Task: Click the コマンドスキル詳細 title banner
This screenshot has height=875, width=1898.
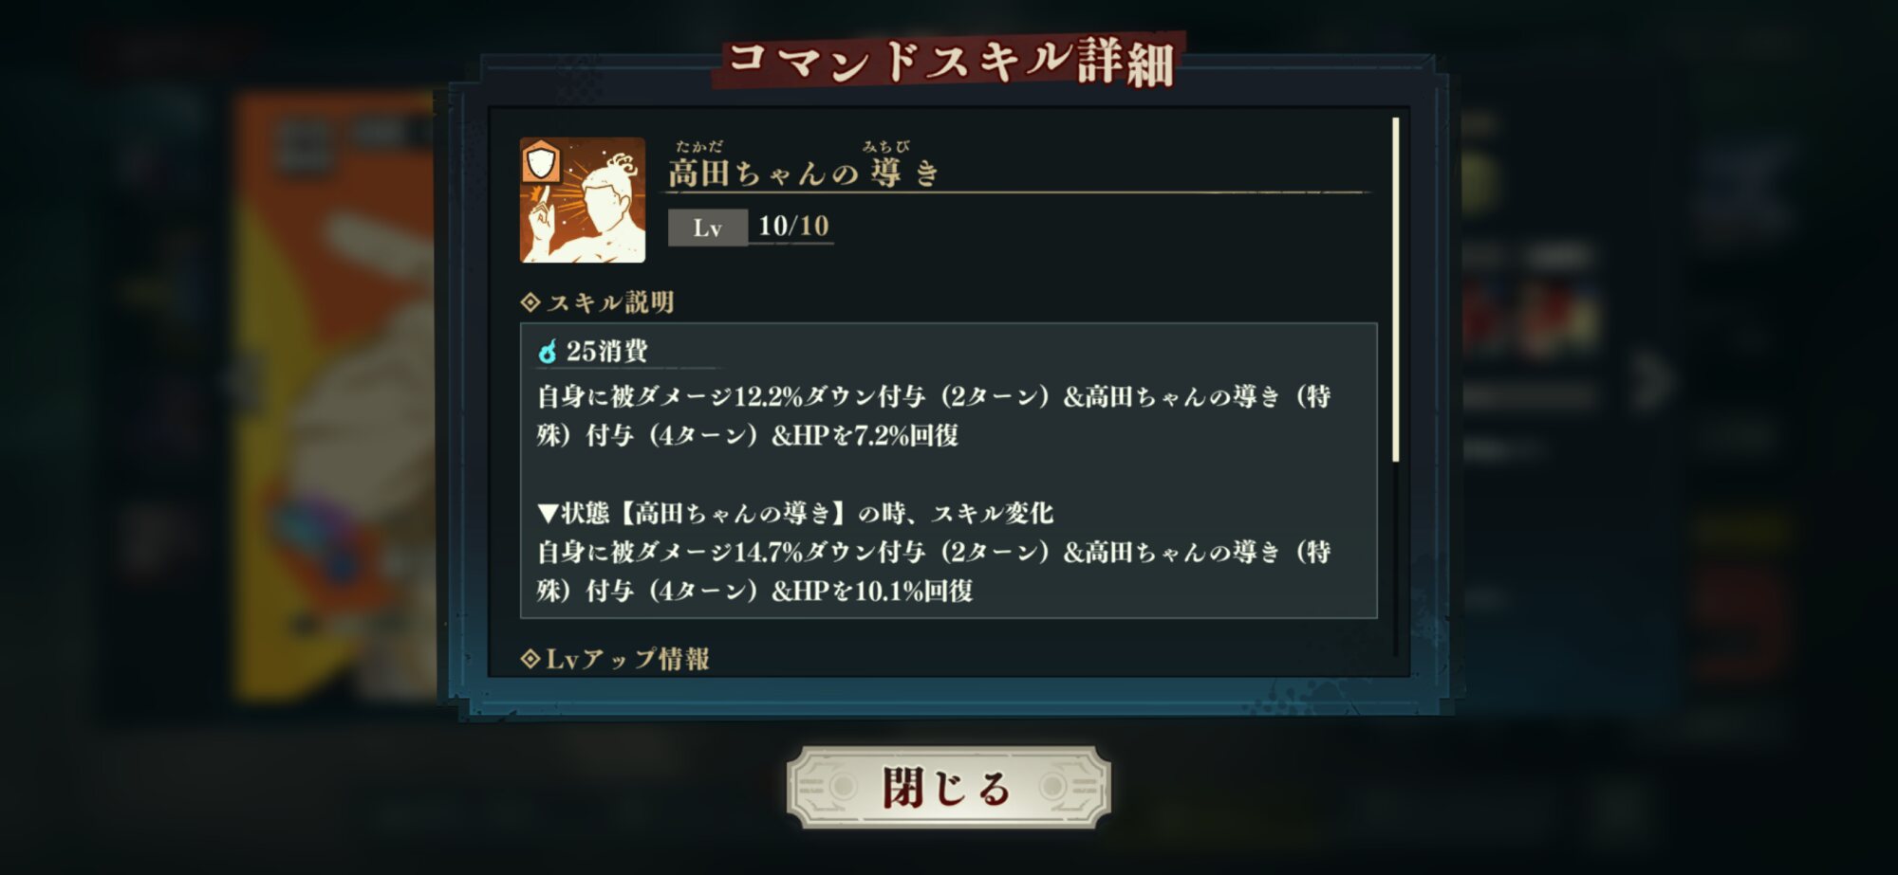Action: [x=950, y=61]
